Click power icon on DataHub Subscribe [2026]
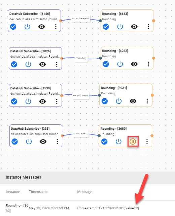The height and width of the screenshot is (216, 175). (x=28, y=64)
